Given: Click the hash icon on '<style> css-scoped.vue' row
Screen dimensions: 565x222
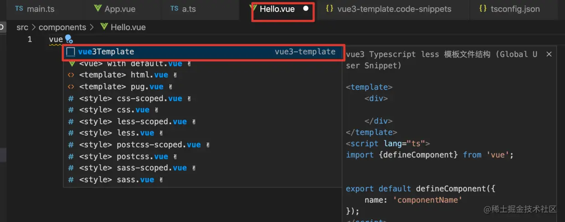Looking at the screenshot, I should click(x=71, y=99).
